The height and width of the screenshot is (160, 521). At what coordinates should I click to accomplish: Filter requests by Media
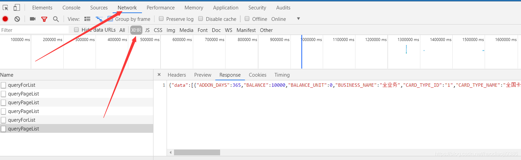[x=186, y=30]
